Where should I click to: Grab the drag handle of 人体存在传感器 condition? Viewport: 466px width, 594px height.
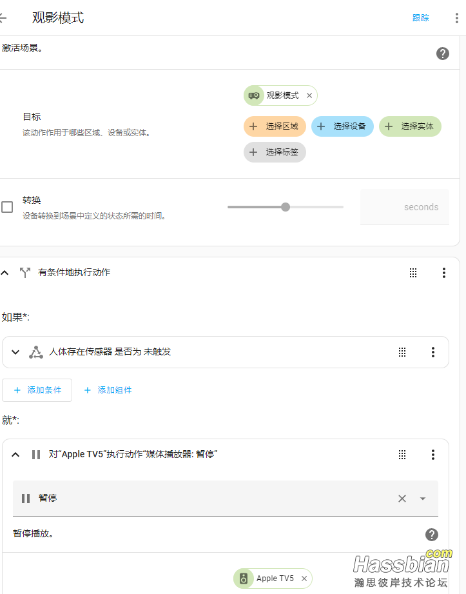coord(402,352)
